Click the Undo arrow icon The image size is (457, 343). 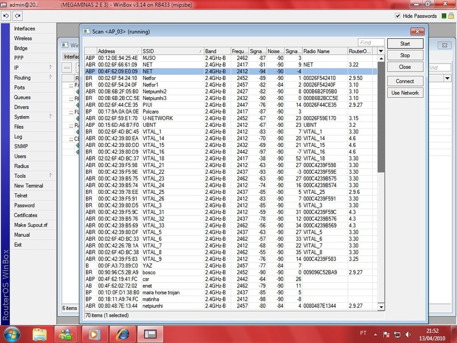pyautogui.click(x=6, y=16)
